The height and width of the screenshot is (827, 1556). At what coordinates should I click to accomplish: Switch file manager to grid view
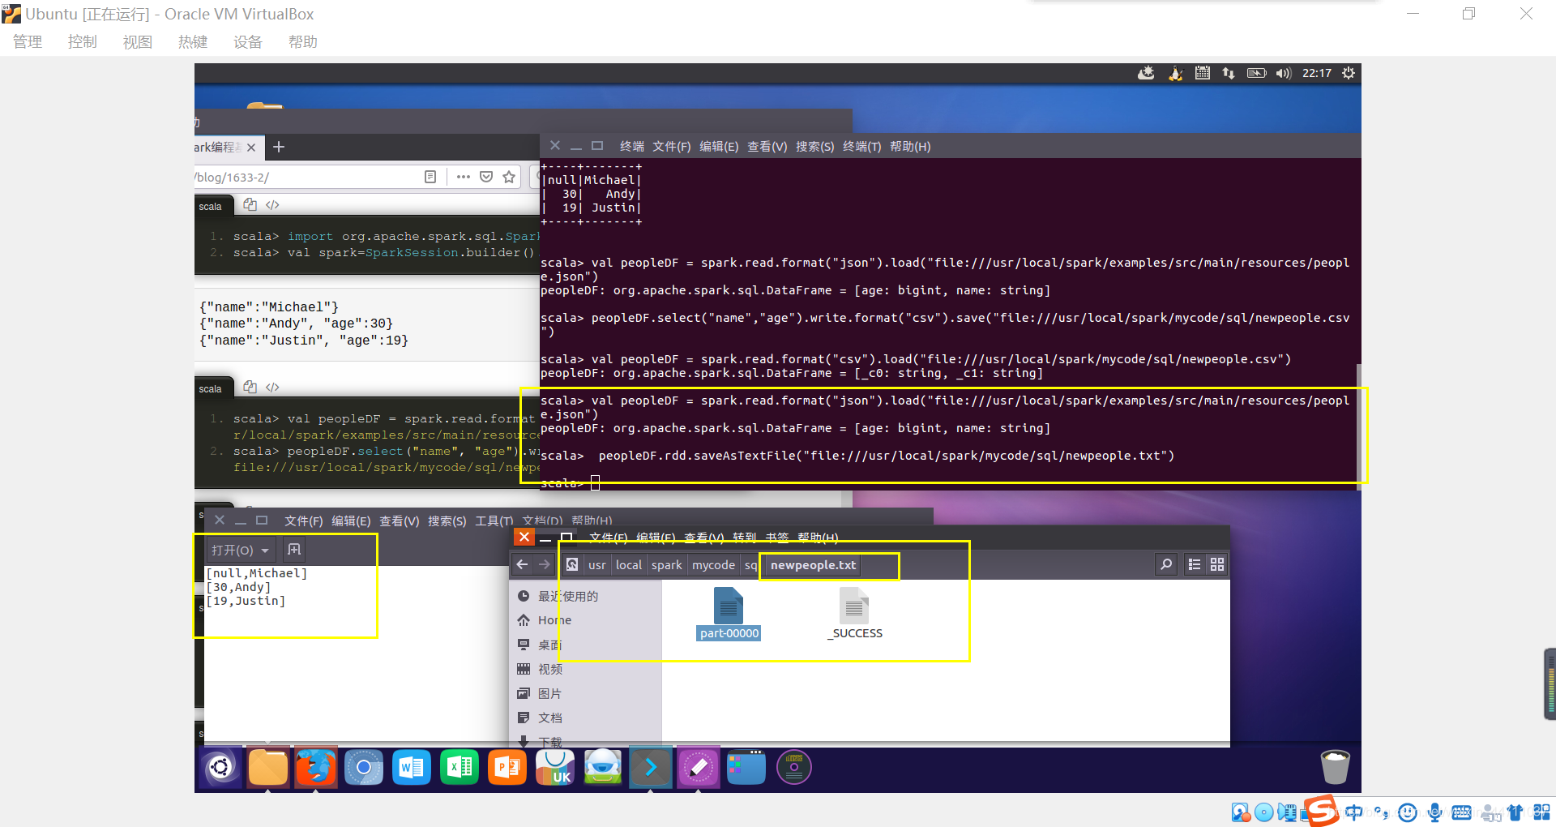(1216, 564)
